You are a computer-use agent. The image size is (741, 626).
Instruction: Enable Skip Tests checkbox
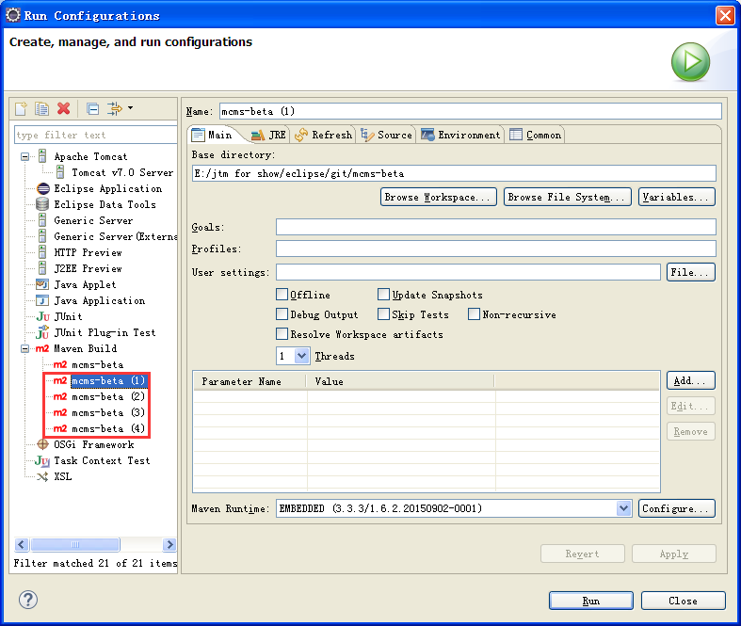click(383, 314)
